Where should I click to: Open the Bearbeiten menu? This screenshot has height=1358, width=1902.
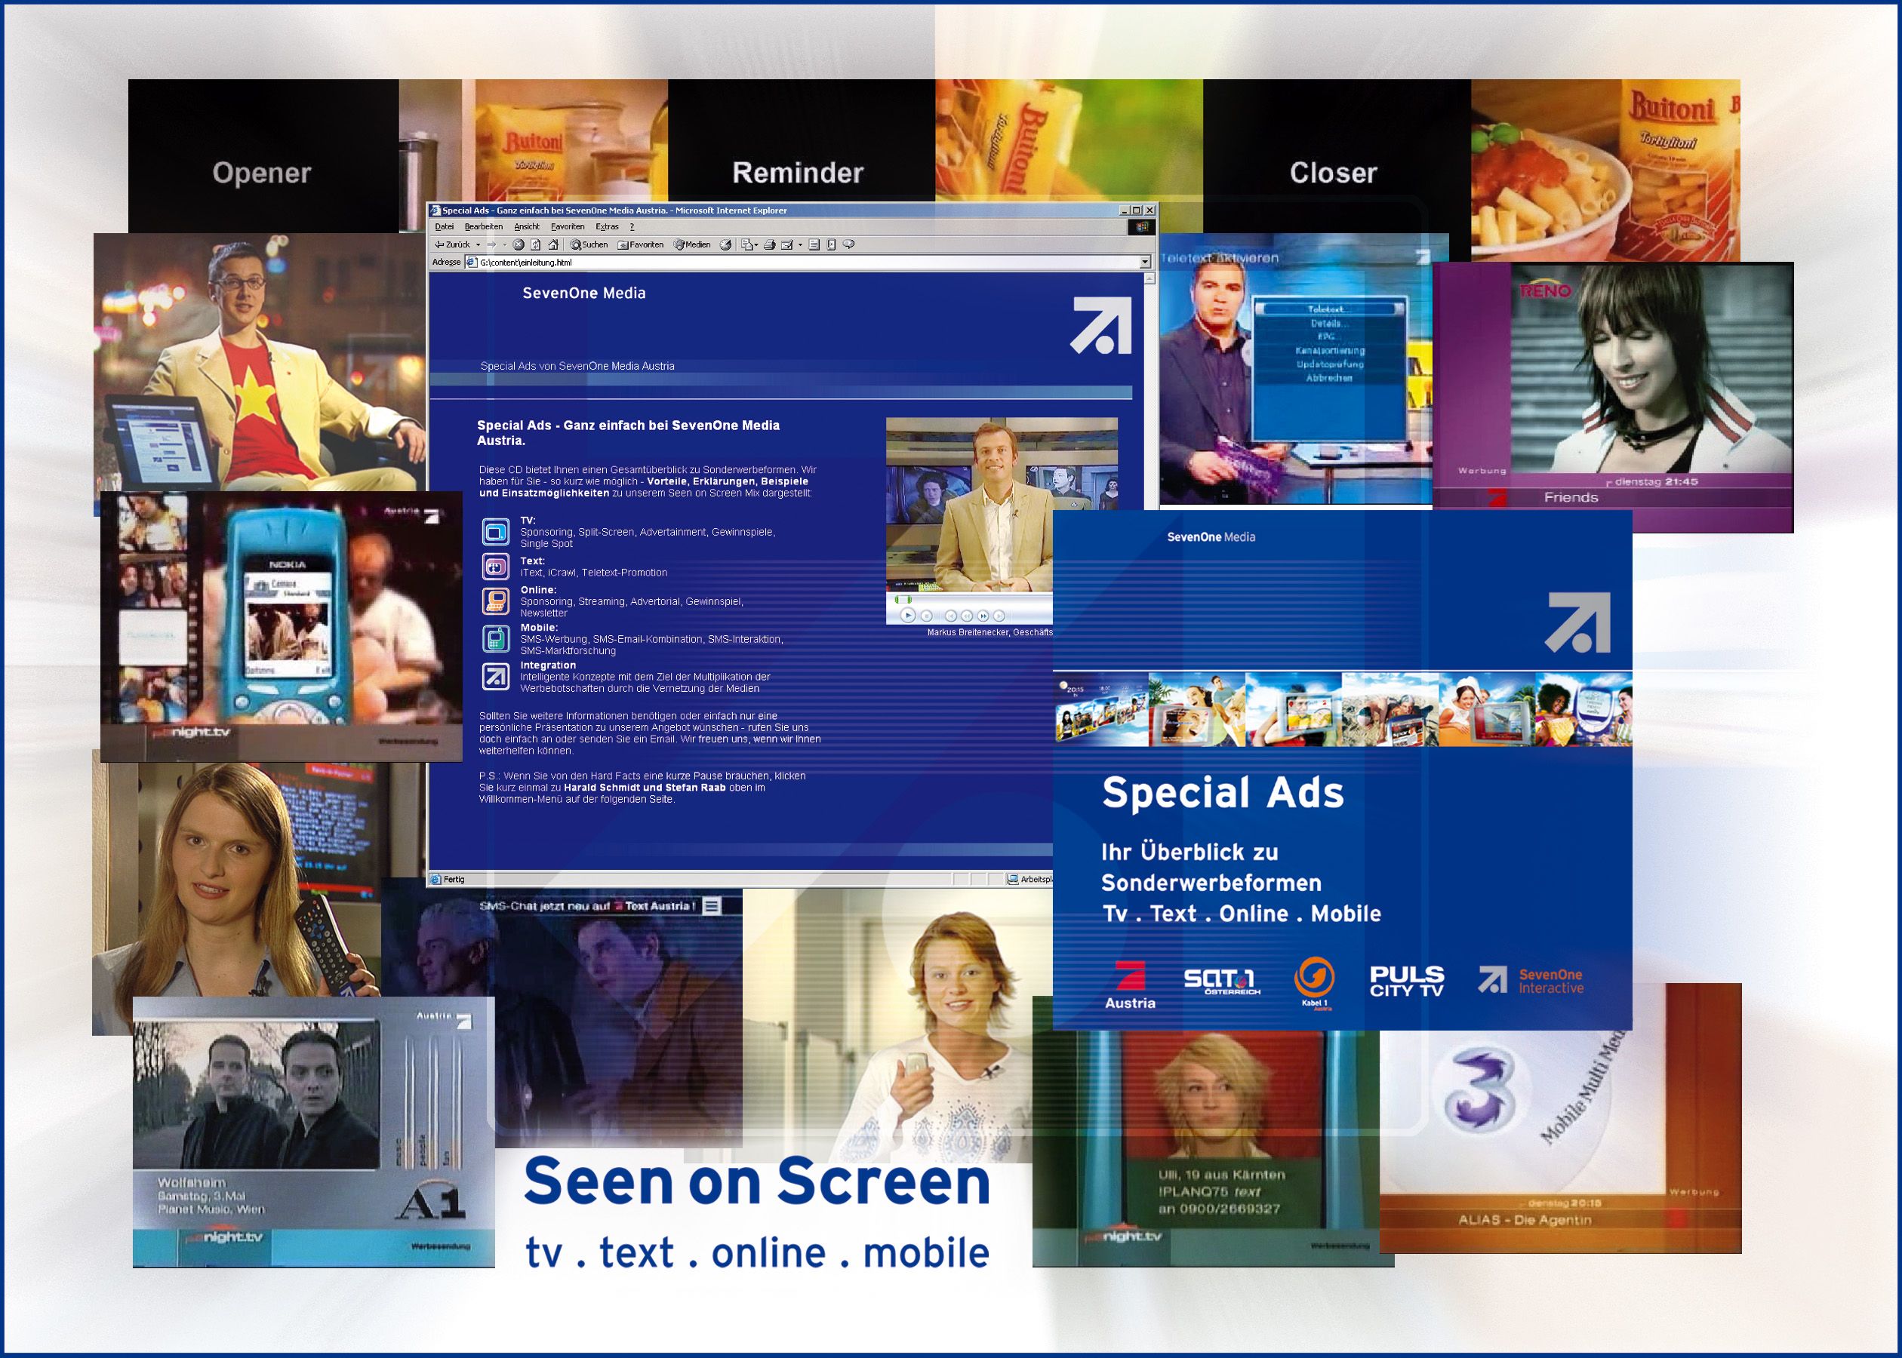coord(484,226)
